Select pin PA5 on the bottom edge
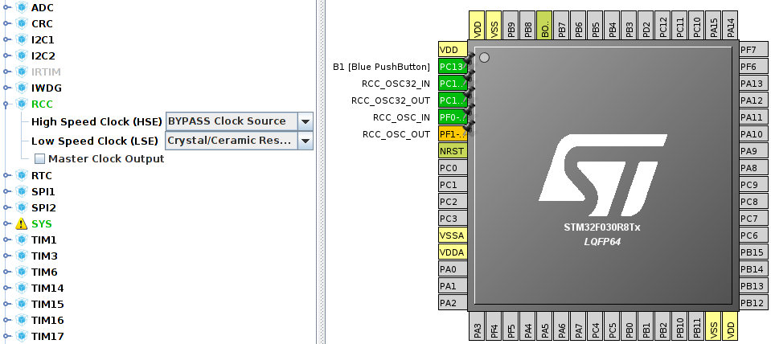 pyautogui.click(x=545, y=326)
